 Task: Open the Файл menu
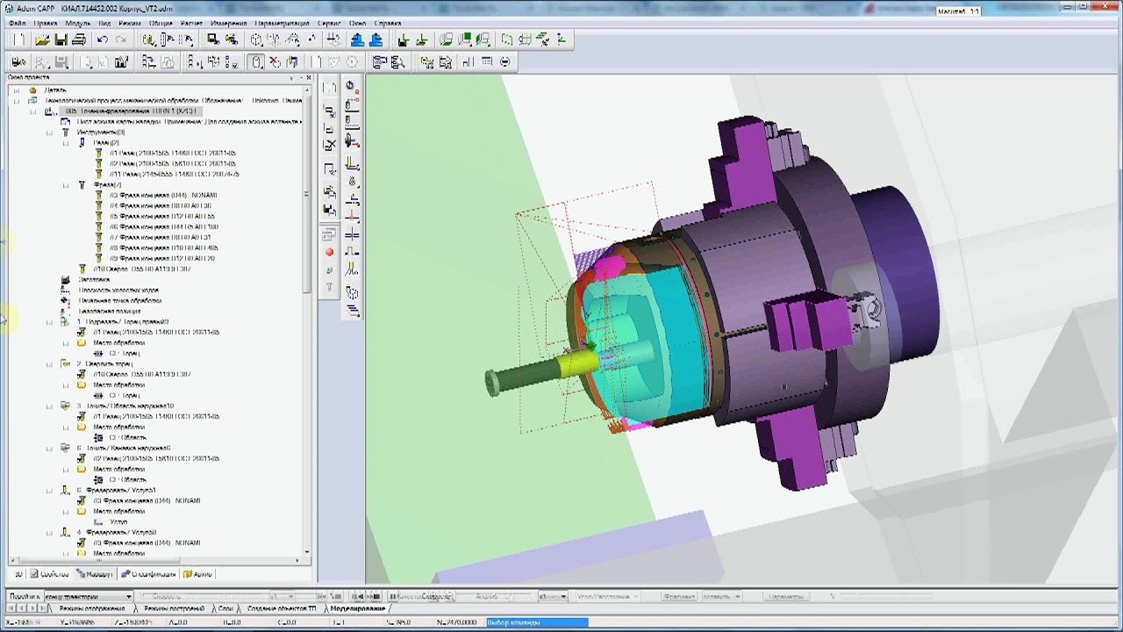(x=17, y=23)
